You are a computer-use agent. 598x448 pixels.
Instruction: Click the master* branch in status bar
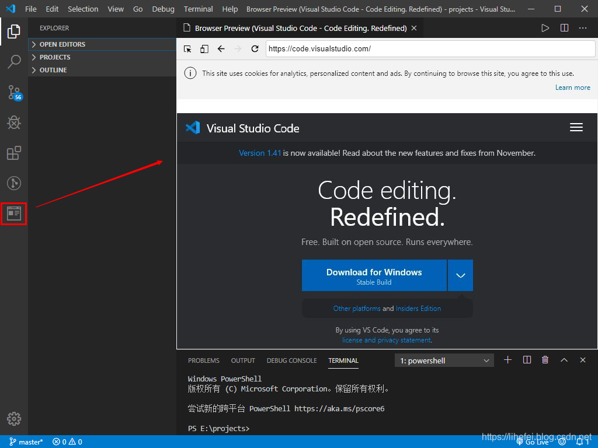[26, 442]
